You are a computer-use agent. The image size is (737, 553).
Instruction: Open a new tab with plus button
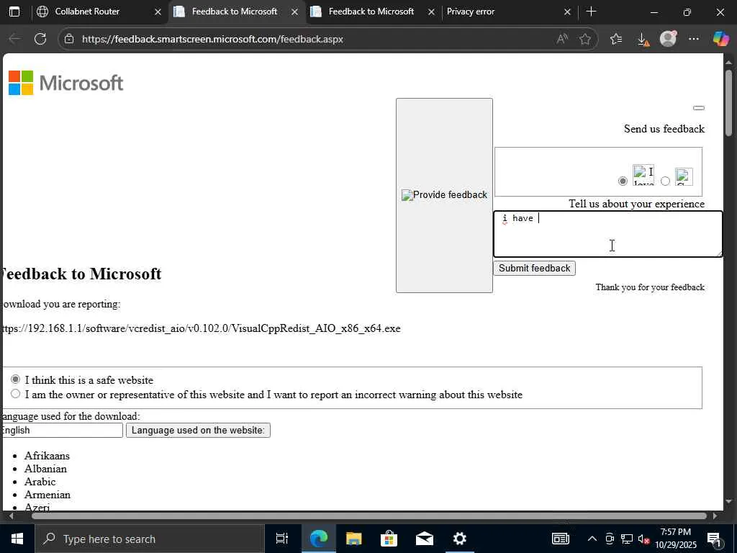[x=592, y=12]
